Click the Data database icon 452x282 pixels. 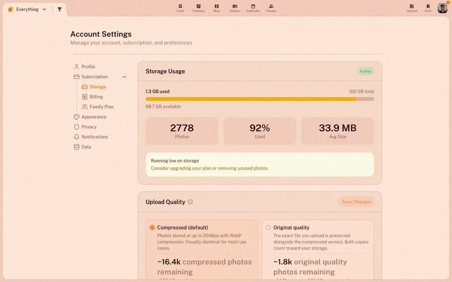[x=76, y=147]
